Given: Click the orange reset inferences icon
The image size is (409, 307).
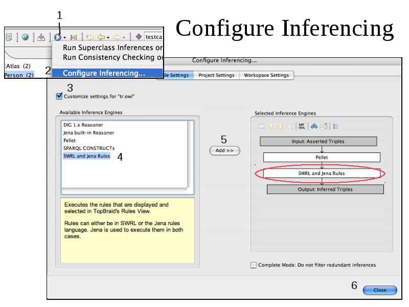Looking at the screenshot, I should (74, 37).
